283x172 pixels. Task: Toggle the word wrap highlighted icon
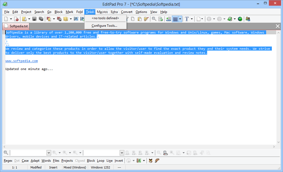pyautogui.click(x=175, y=19)
